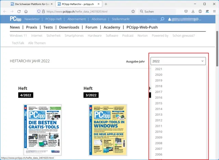Click the PCtipp logo
The image size is (219, 160).
click(16, 19)
